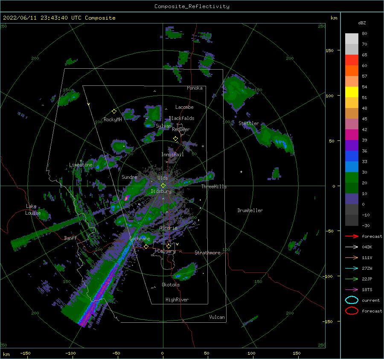Click the current legend text
Image resolution: width=384 pixels, height=359 pixels.
click(x=371, y=300)
